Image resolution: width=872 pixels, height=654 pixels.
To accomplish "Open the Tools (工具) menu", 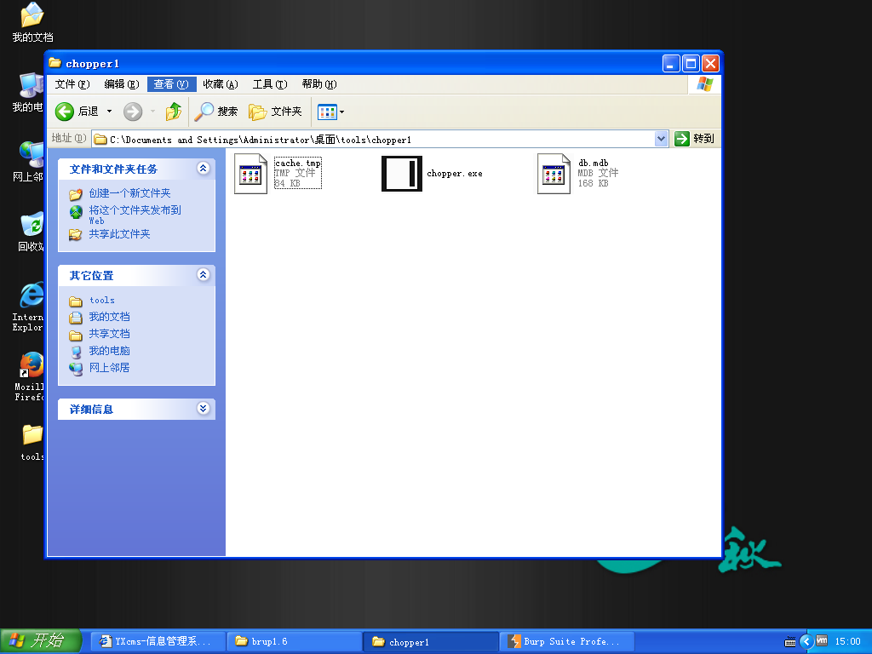I will point(270,84).
